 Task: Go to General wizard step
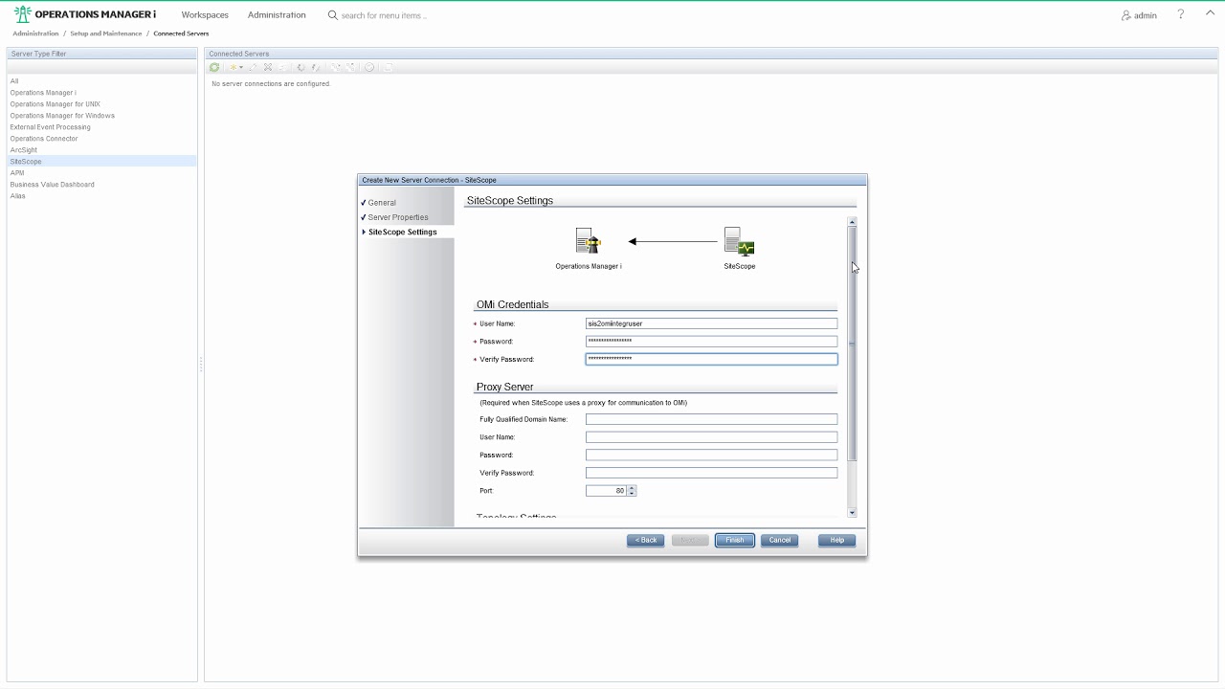click(x=382, y=203)
